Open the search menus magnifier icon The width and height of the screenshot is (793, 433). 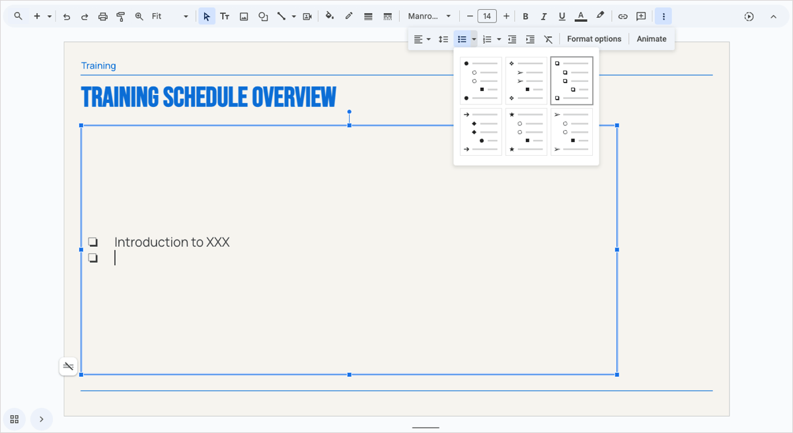[x=19, y=17]
